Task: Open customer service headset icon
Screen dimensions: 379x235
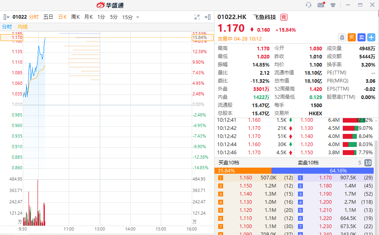Action: pos(309,5)
